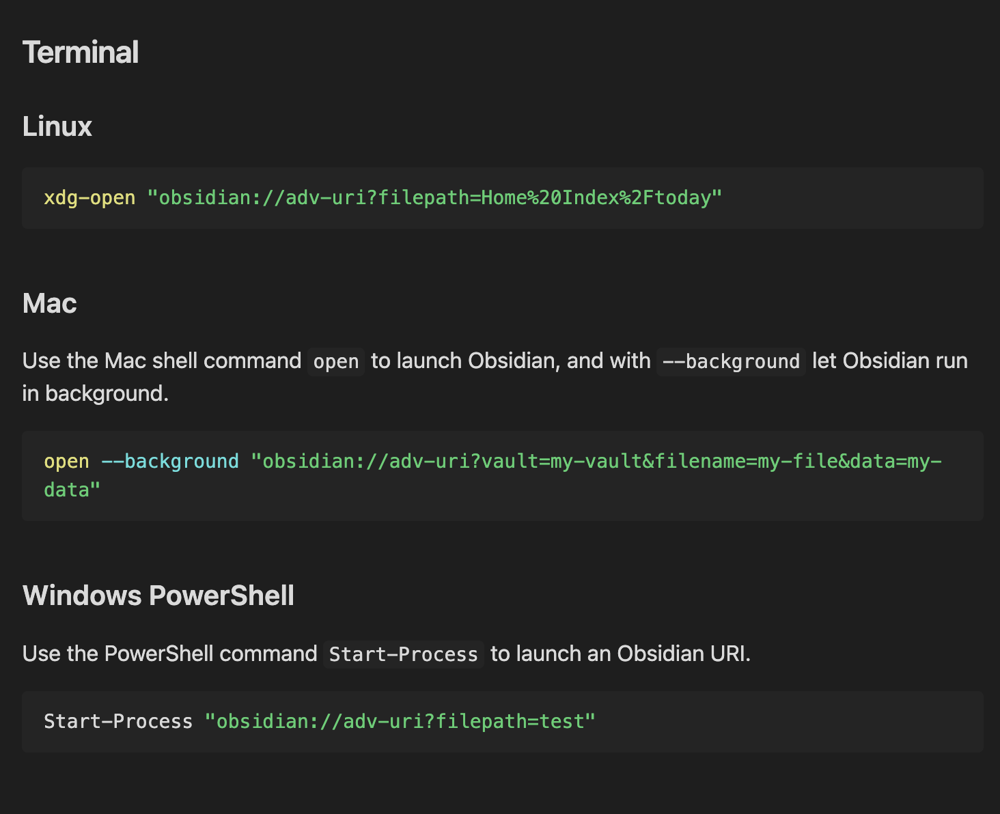Screen dimensions: 1000x814
Task: Click 'open' keyword in Mac code block
Action: tap(66, 462)
